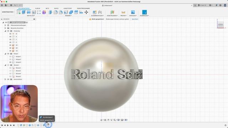Image resolution: width=228 pixels, height=128 pixels.
Task: Collapse the Ursprung folder
Action: coord(5,31)
